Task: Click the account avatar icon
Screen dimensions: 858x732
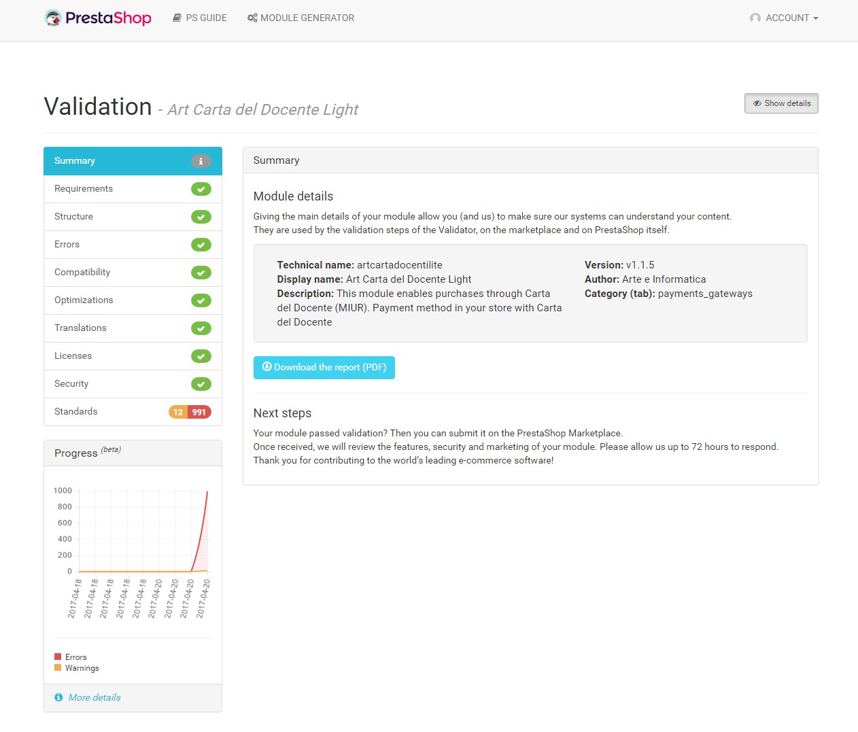Action: [x=755, y=18]
